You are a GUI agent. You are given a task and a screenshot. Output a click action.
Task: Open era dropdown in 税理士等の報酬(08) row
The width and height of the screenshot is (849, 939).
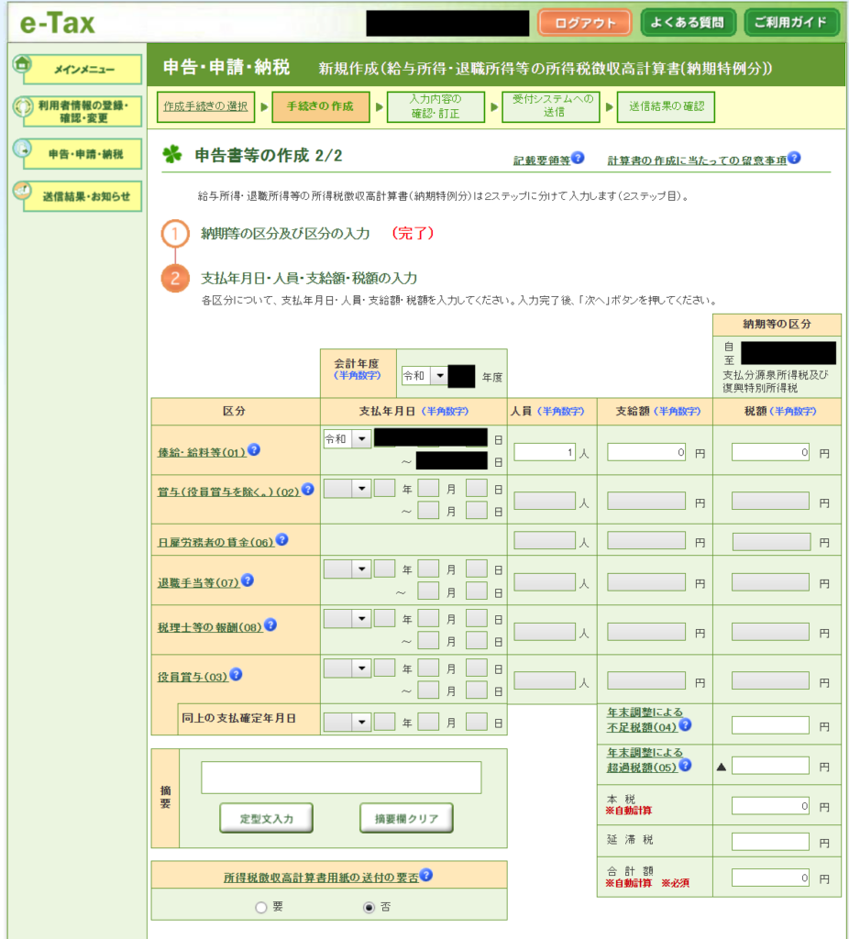347,619
